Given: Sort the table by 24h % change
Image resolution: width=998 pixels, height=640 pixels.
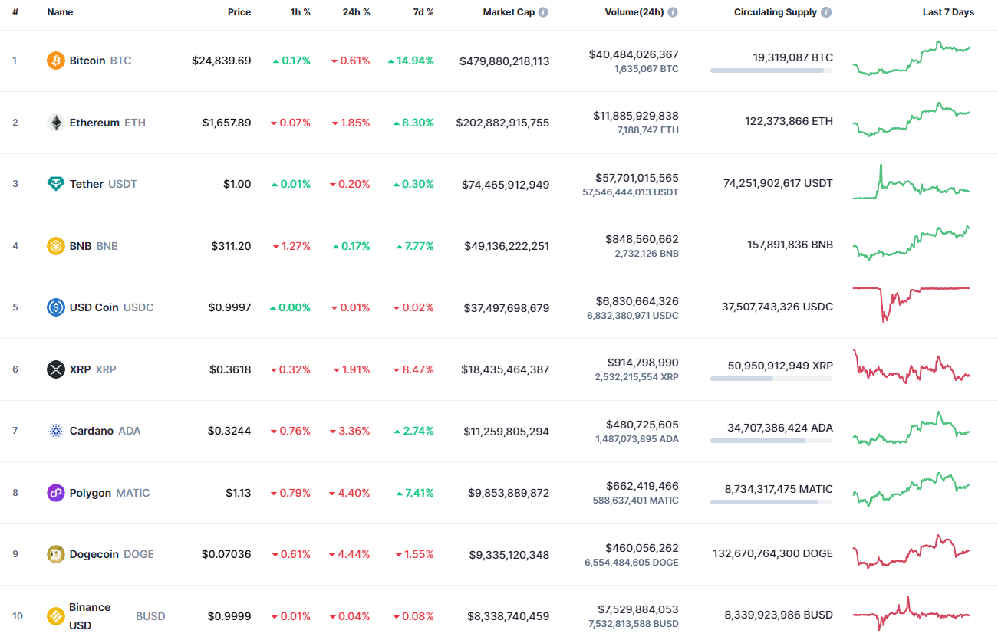Looking at the screenshot, I should pos(356,11).
